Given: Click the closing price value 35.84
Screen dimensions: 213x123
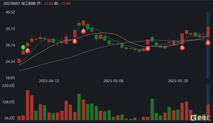Looking at the screenshot, I should [66, 4].
